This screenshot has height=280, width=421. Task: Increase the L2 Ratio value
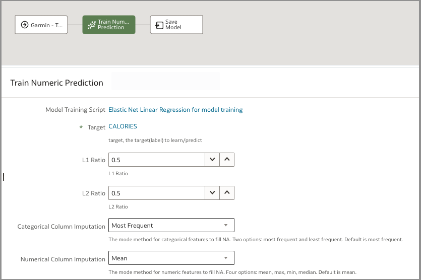(227, 193)
